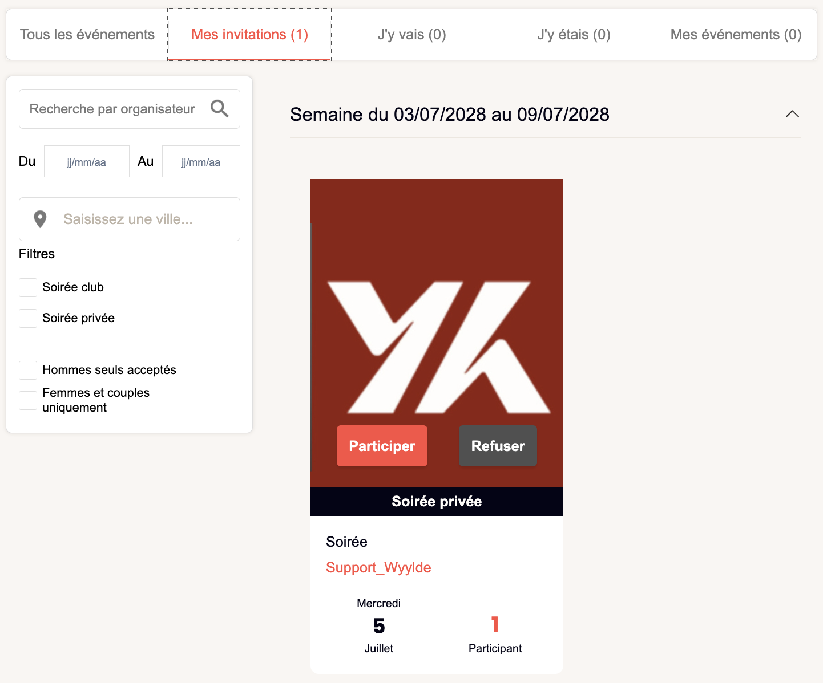Focus the Recherche par organisateur field

(x=130, y=109)
